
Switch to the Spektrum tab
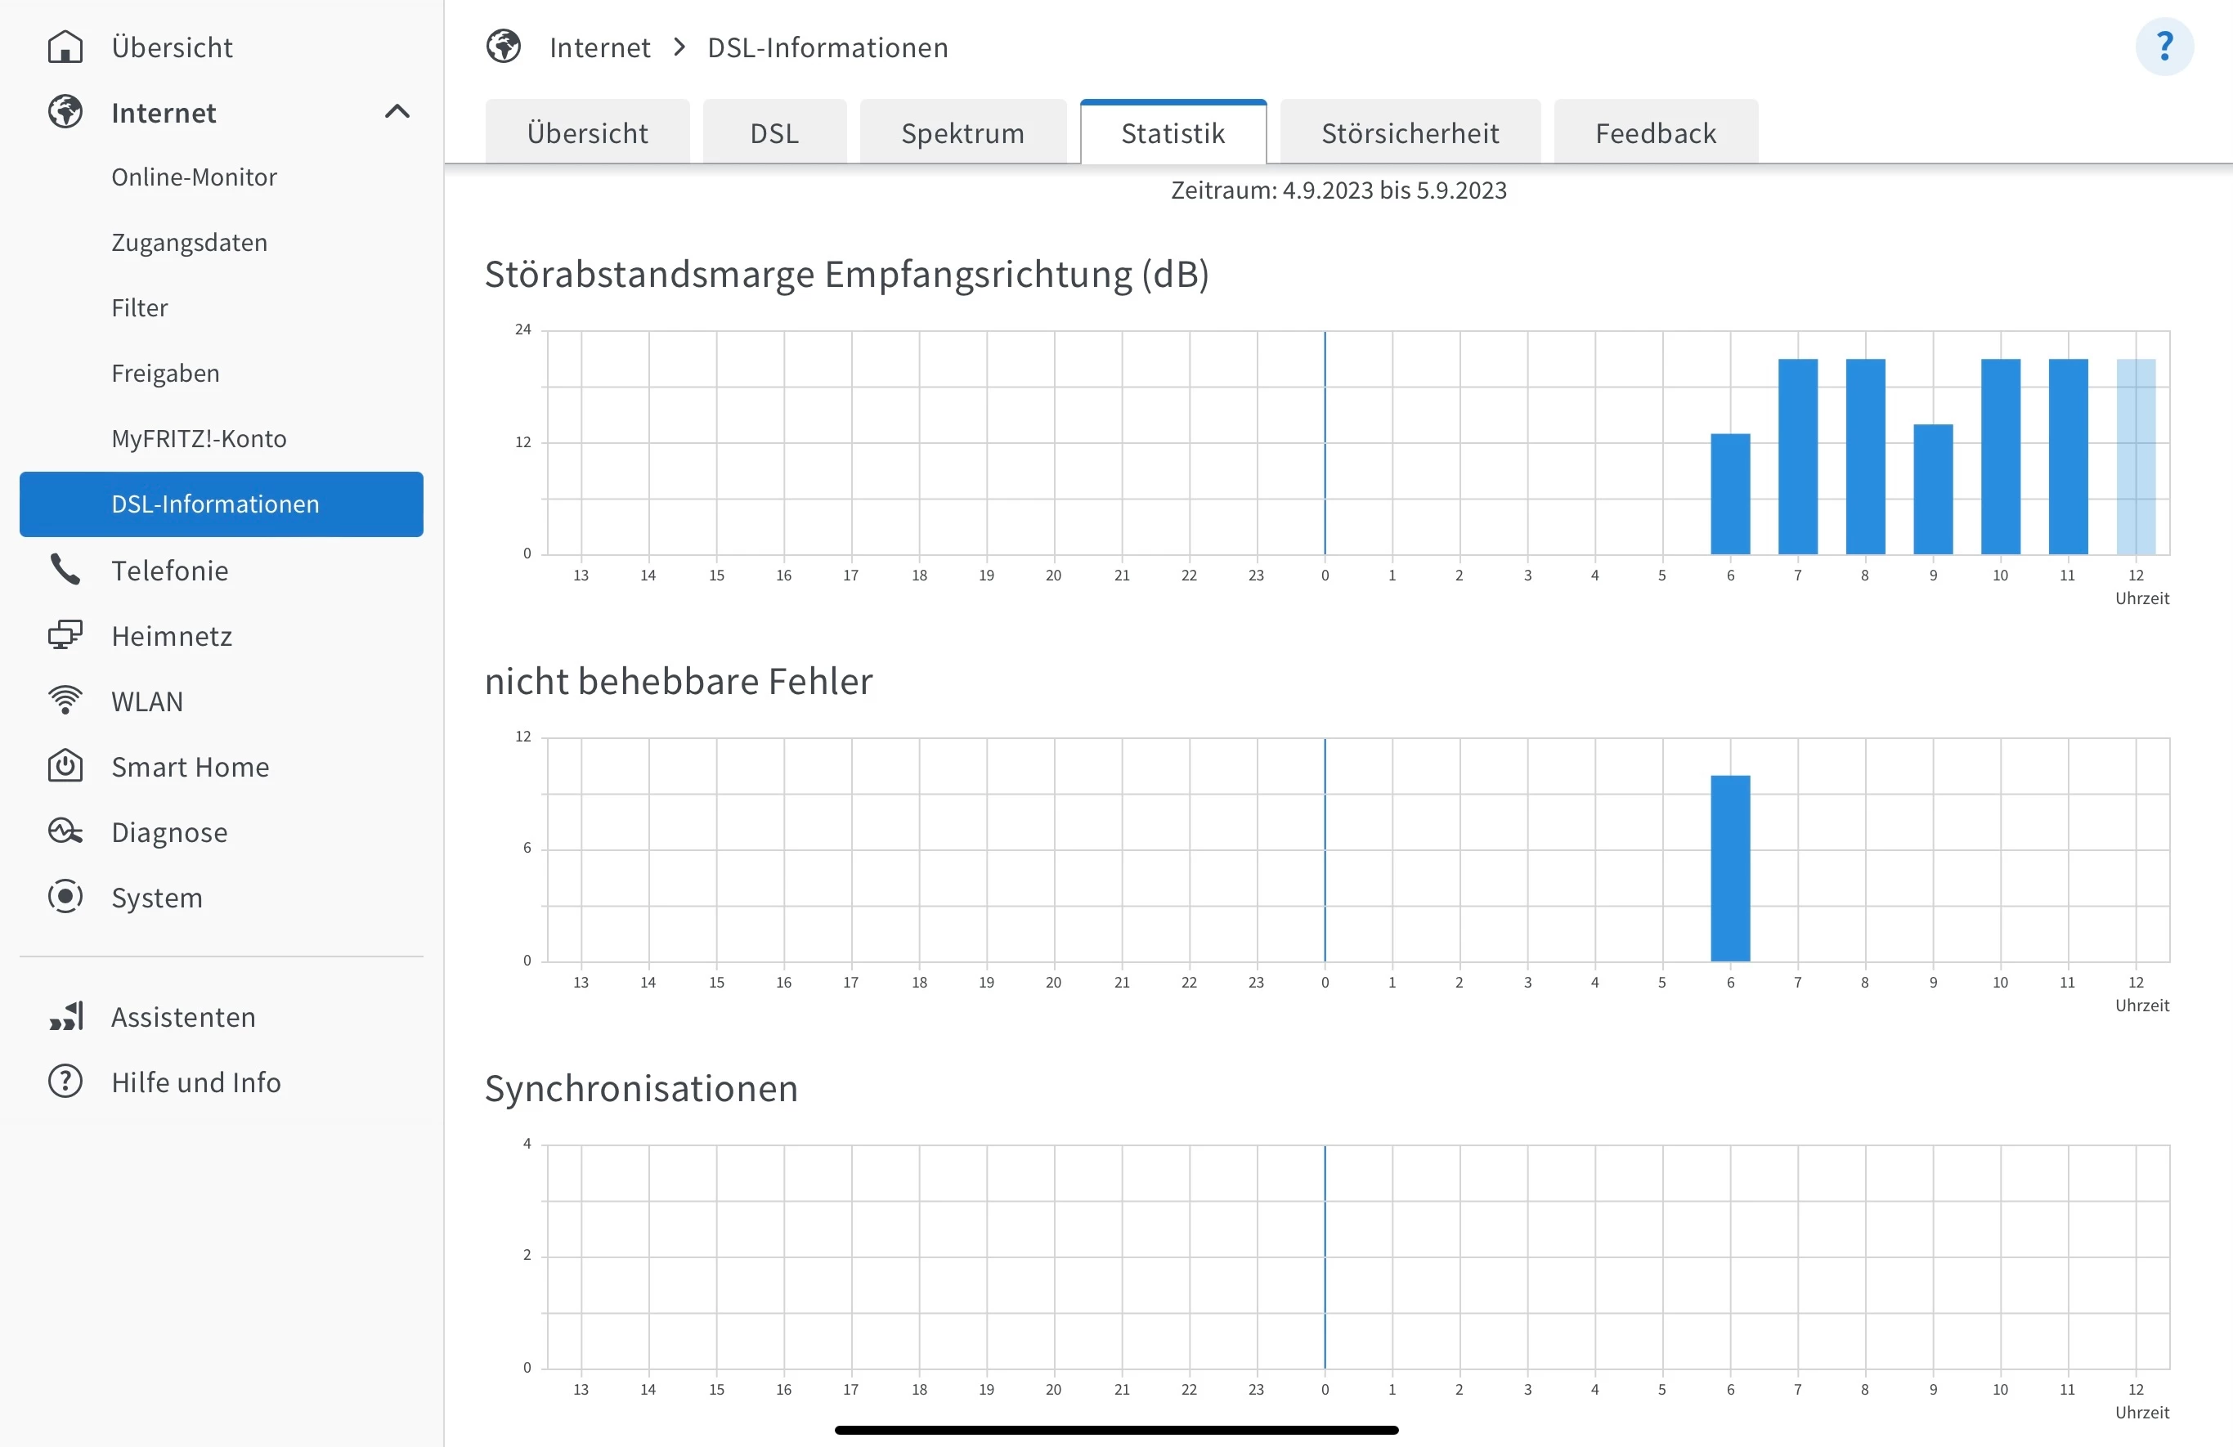[962, 133]
